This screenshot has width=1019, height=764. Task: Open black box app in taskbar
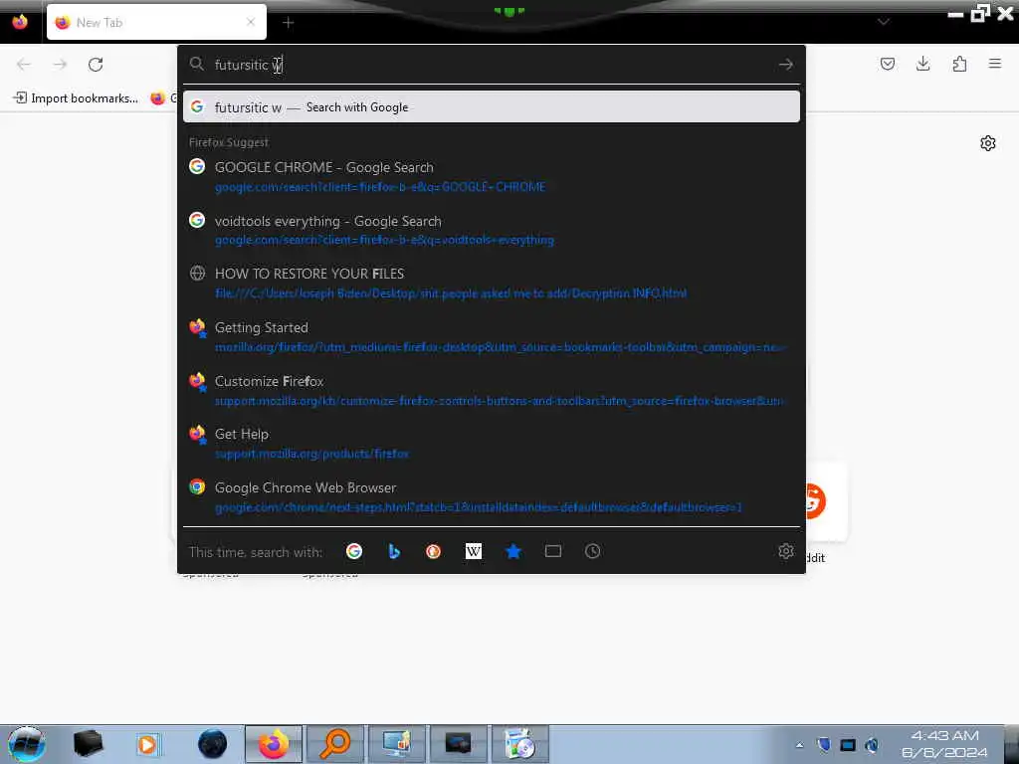click(x=89, y=744)
